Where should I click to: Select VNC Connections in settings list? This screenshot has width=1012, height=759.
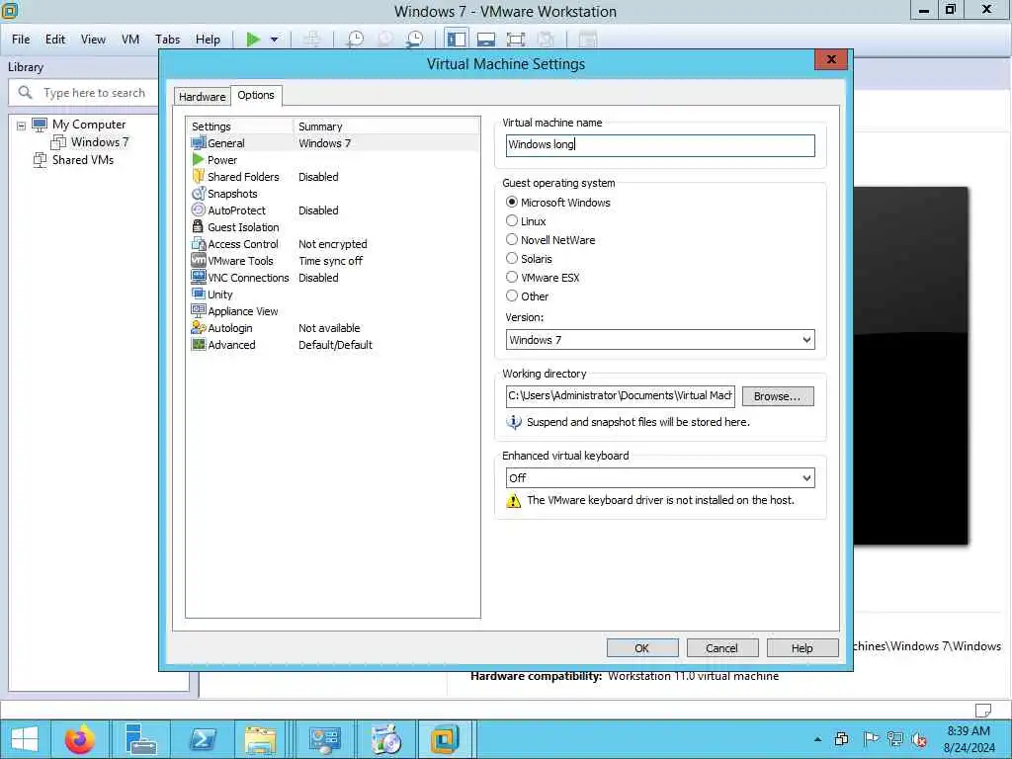(333, 278)
